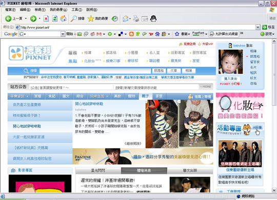Click the del.icio.us squares icon
Screen dimensions: 277x200
[121, 34]
